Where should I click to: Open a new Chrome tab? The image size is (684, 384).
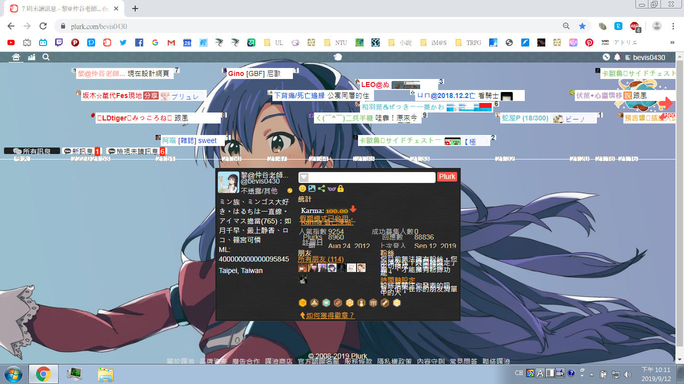click(x=135, y=8)
